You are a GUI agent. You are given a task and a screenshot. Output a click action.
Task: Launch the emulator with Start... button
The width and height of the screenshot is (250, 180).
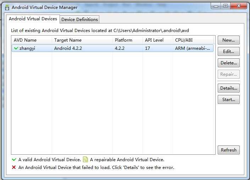pyautogui.click(x=229, y=100)
